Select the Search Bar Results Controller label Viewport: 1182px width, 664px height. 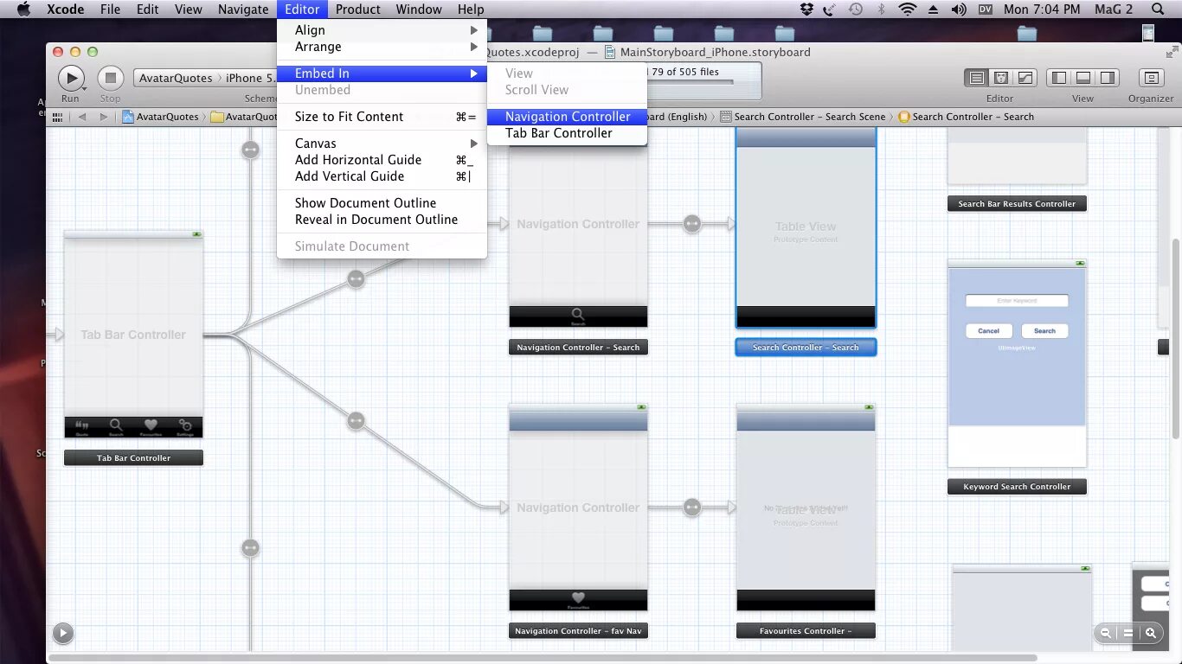click(1017, 204)
